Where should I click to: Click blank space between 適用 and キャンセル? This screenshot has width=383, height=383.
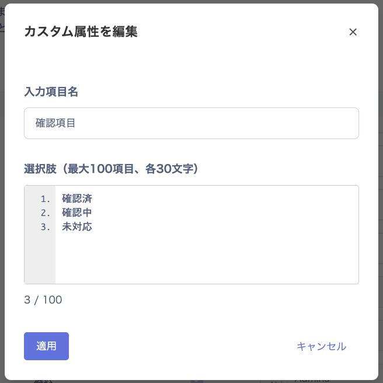click(x=181, y=346)
